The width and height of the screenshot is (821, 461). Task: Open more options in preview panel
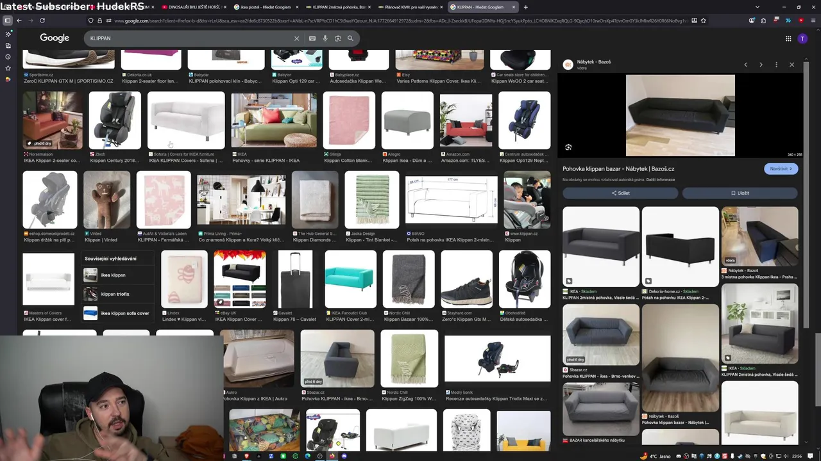click(776, 65)
